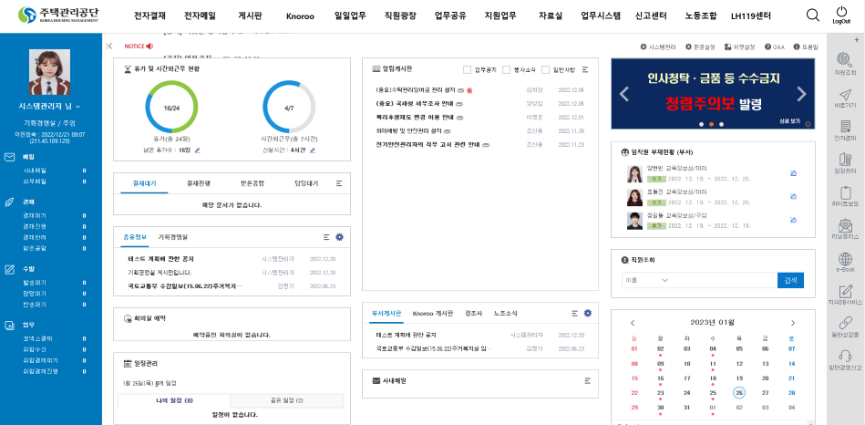Viewport: 865px width, 425px height.
Task: Click the 환경설정 gear icon
Action: [x=686, y=46]
